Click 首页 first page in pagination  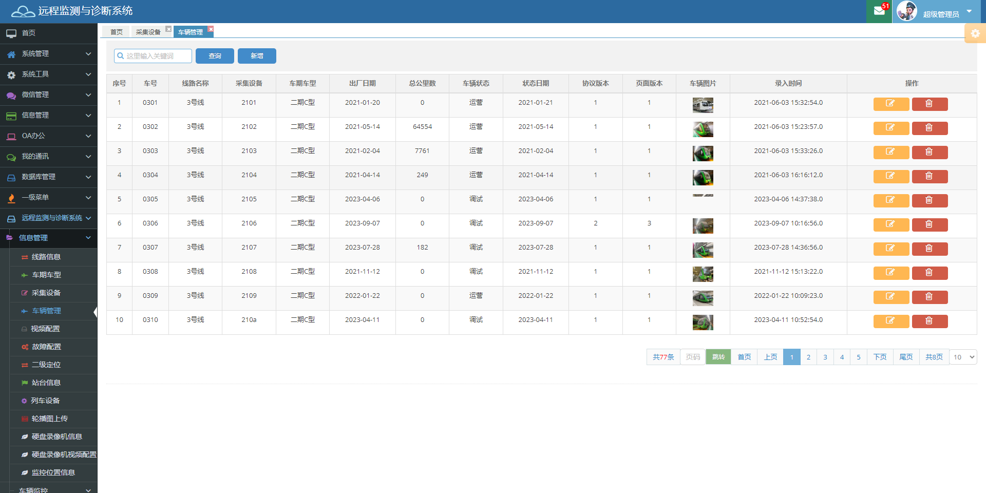coord(744,357)
